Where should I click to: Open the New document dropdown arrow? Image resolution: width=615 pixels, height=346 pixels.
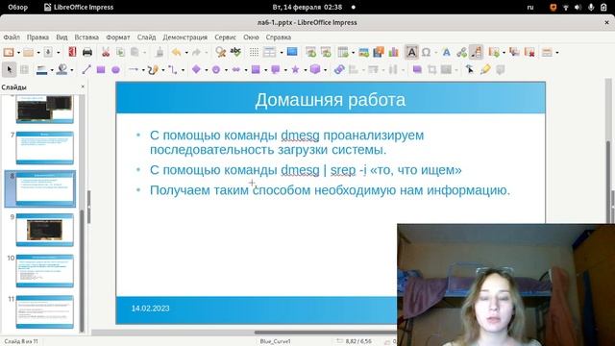click(x=18, y=53)
